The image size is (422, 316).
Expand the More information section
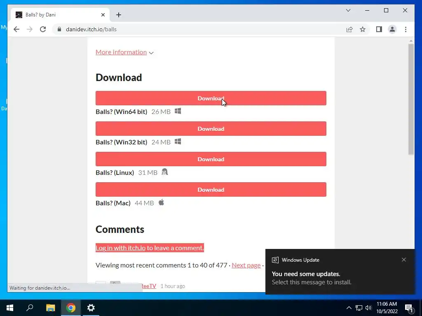point(124,52)
